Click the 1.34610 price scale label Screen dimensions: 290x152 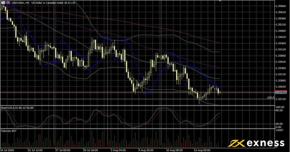281,37
